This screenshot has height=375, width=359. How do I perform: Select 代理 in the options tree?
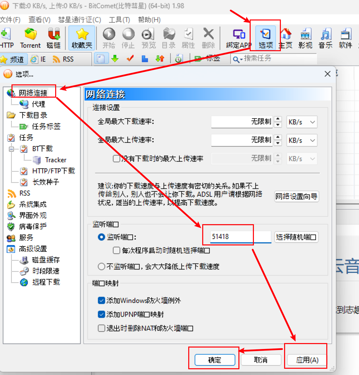click(x=39, y=104)
